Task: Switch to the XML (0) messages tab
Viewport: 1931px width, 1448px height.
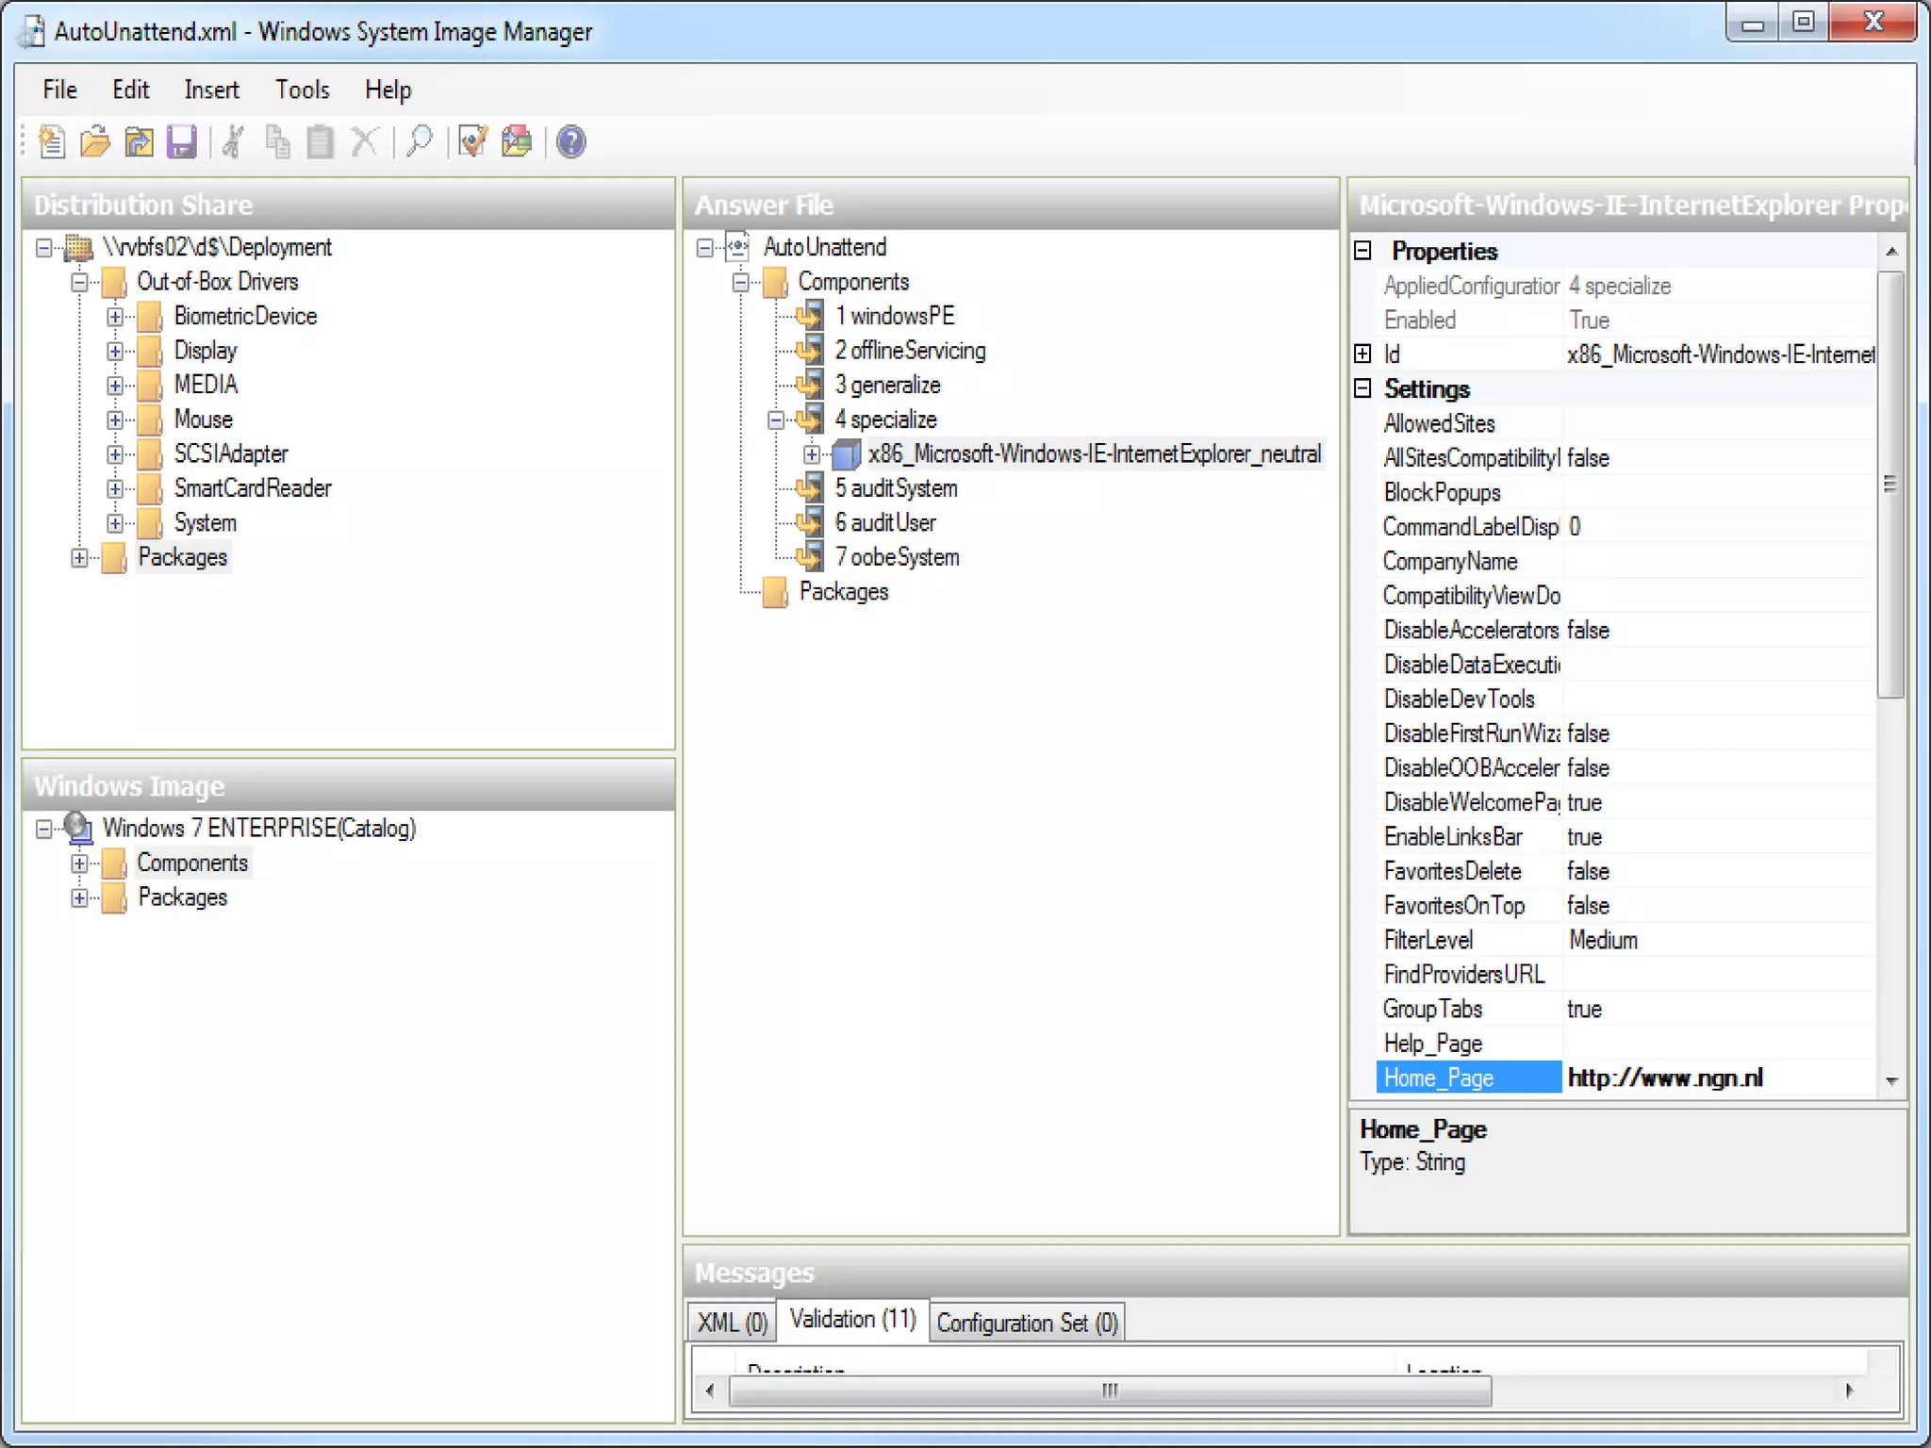Action: pos(732,1323)
